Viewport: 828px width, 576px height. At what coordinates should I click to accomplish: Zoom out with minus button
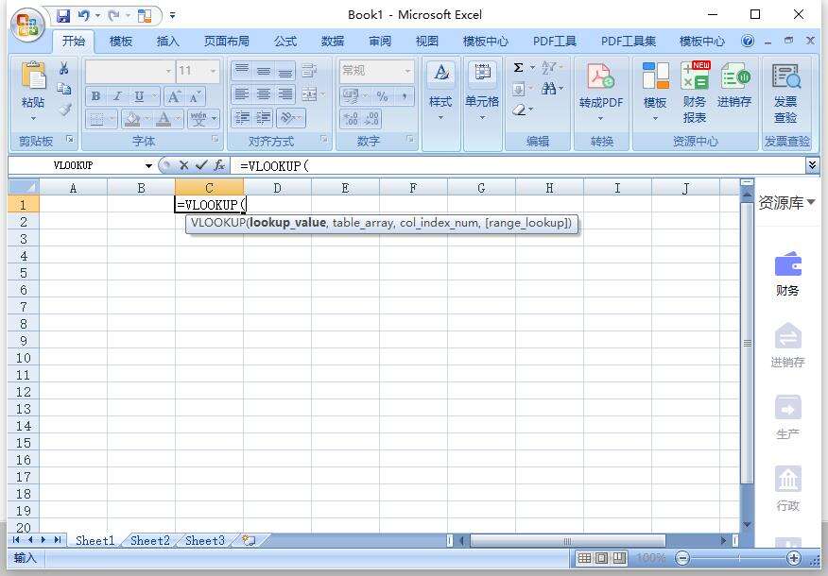(x=682, y=557)
